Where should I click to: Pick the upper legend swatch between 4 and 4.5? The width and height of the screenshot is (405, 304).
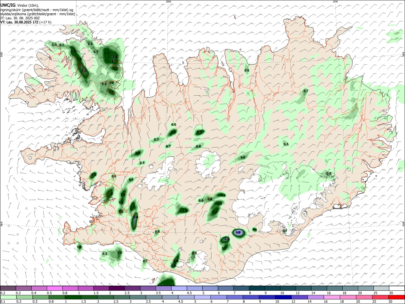[x=178, y=288]
